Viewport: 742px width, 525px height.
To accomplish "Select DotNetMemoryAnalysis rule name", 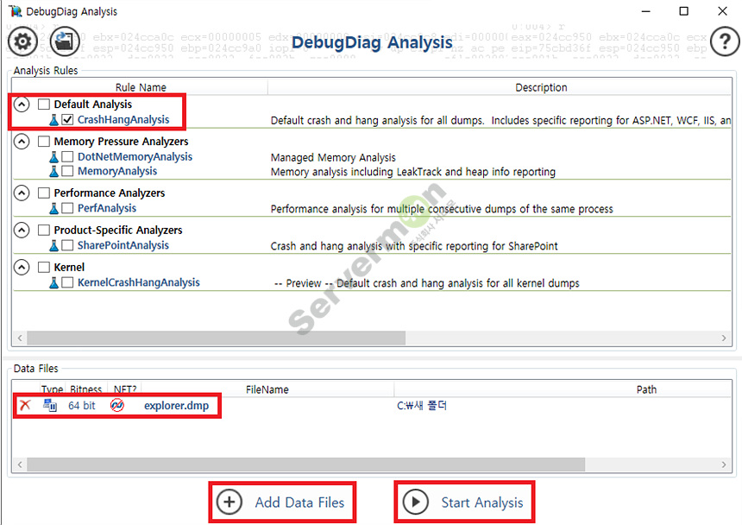I will pos(135,156).
